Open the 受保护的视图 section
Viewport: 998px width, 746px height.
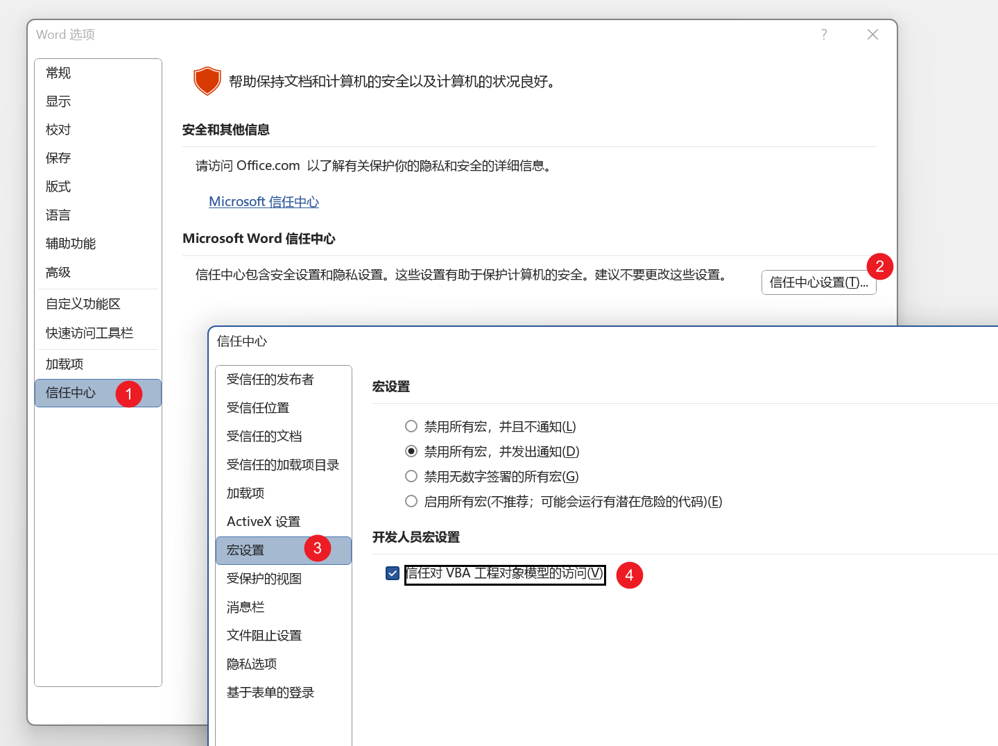point(283,579)
